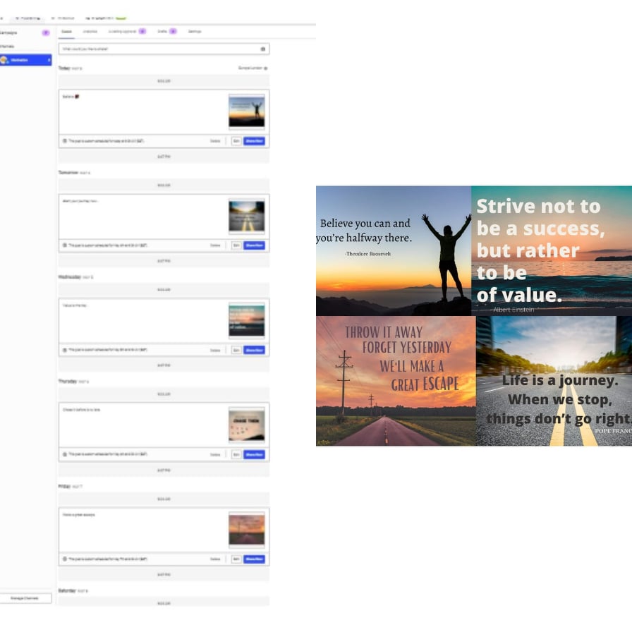The width and height of the screenshot is (632, 632).
Task: Click Share Now on Wednesday's post
Action: point(255,351)
